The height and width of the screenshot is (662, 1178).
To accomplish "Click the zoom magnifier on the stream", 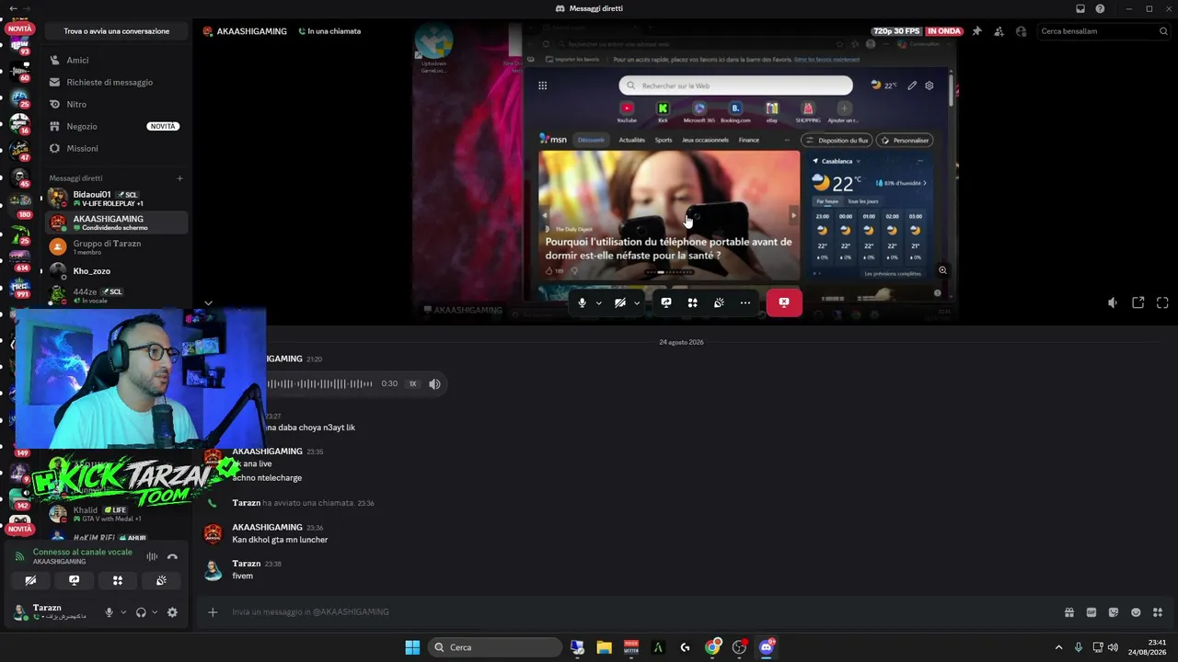I will point(942,270).
